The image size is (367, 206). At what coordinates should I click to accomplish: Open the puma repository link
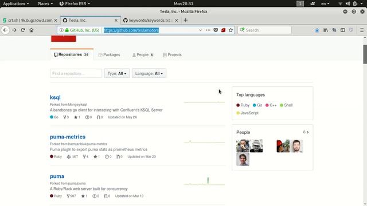pyautogui.click(x=57, y=176)
